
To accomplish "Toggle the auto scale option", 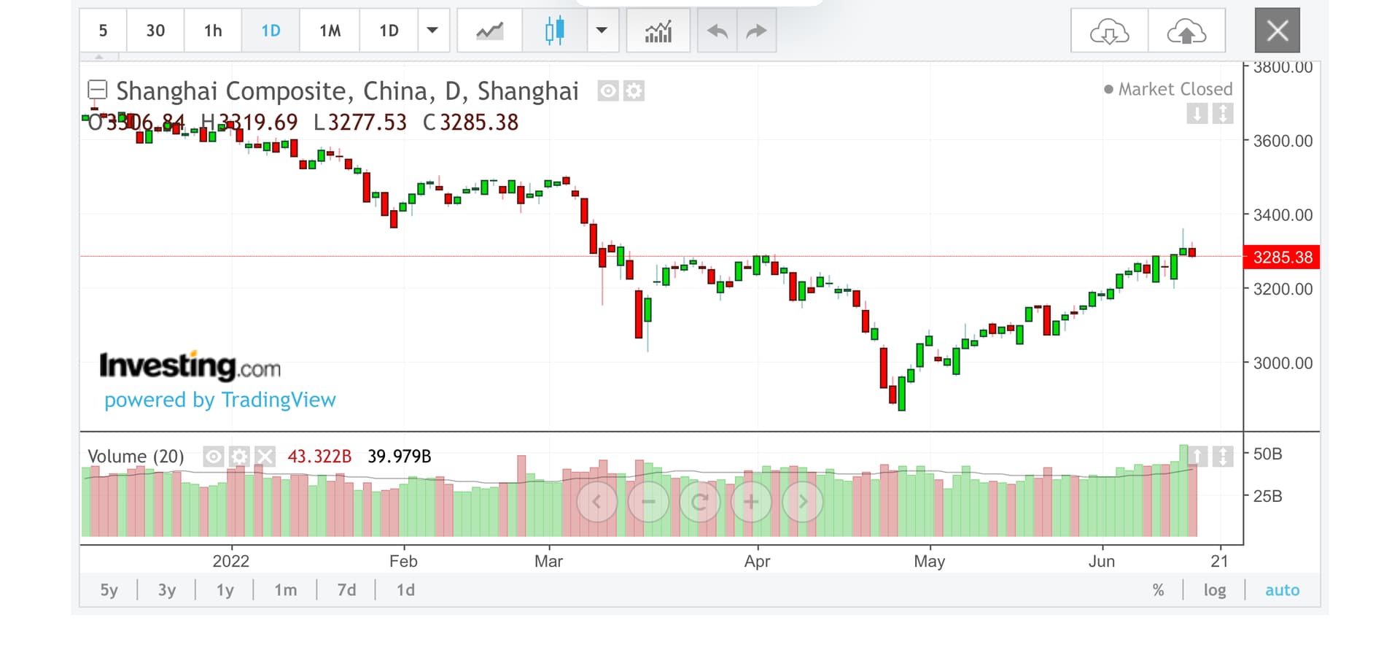I will (1282, 590).
